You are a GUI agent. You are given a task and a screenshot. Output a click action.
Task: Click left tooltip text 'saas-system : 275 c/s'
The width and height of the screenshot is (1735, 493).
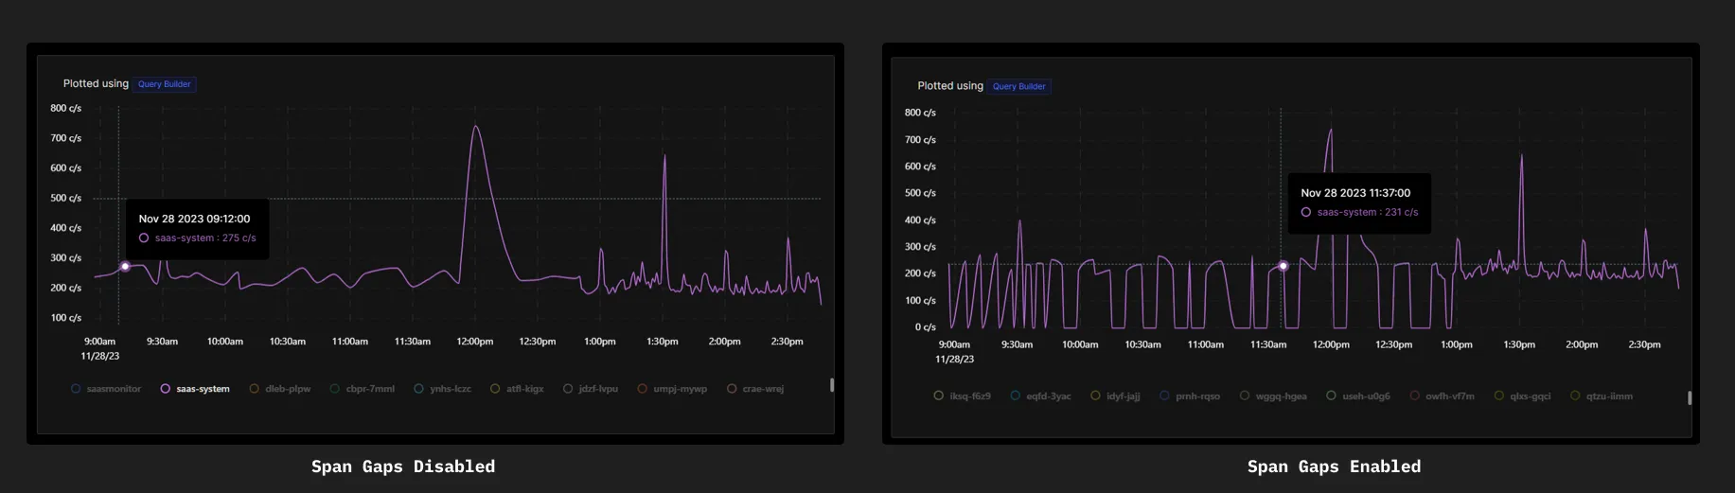pos(205,238)
